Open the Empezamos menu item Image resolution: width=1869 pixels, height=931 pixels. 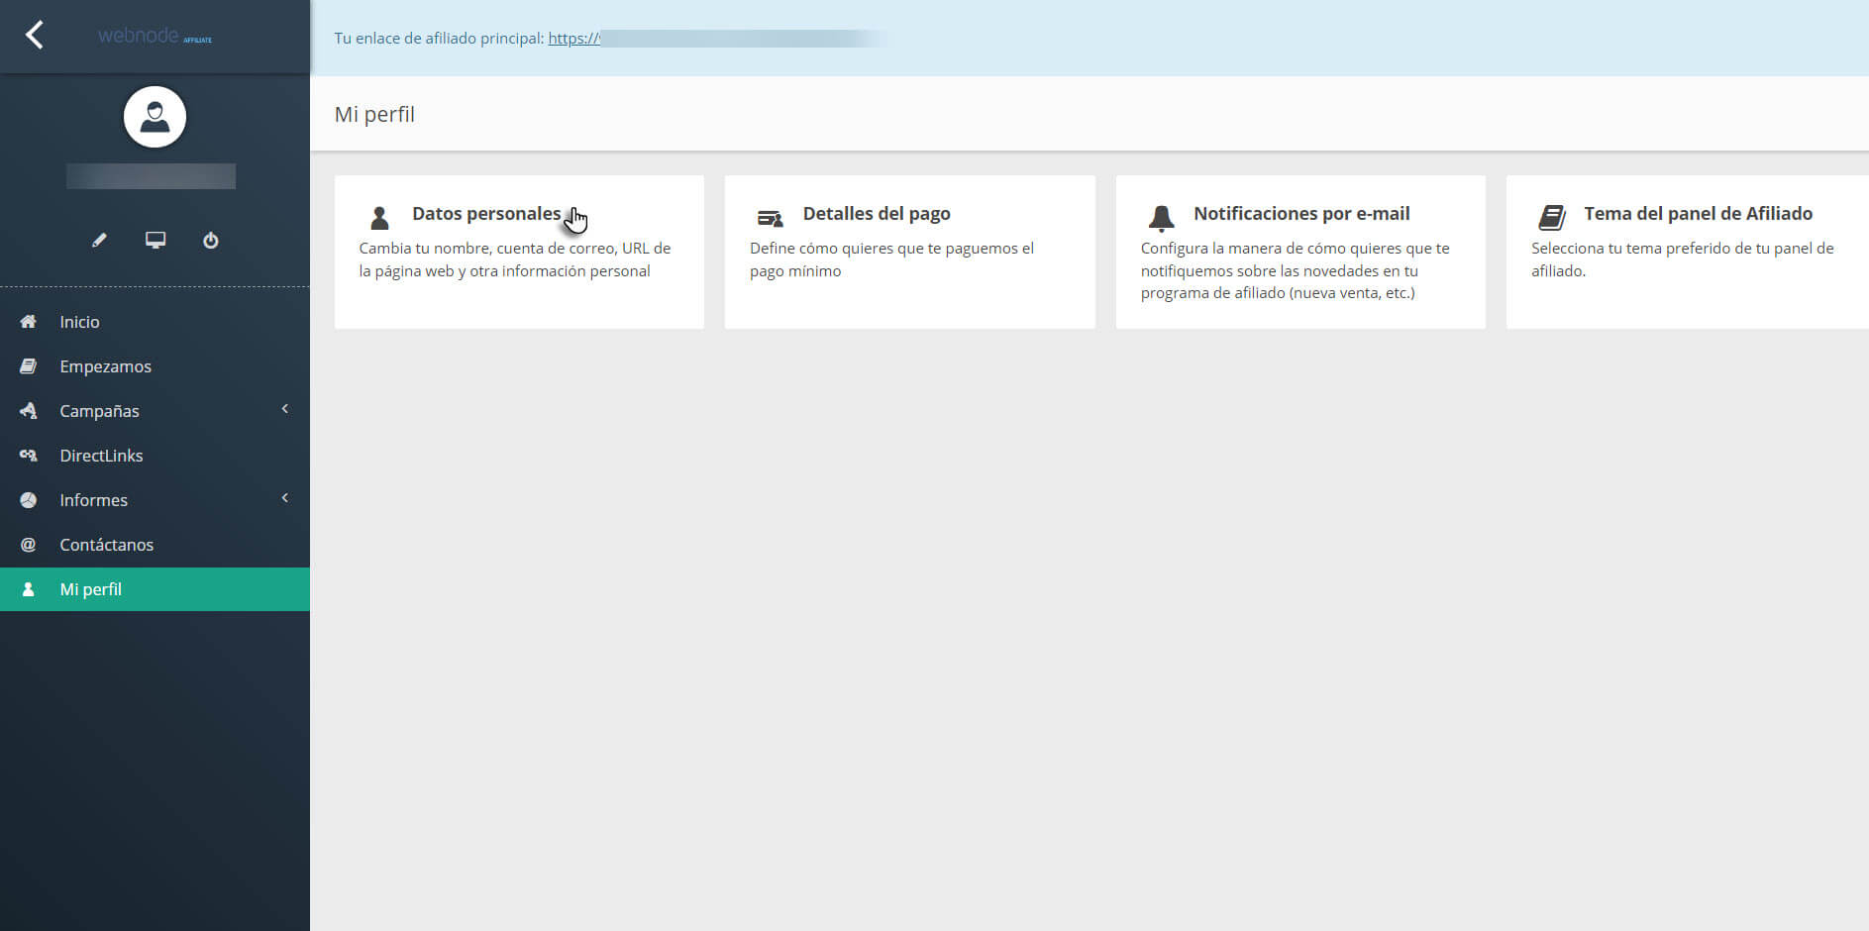tap(105, 366)
